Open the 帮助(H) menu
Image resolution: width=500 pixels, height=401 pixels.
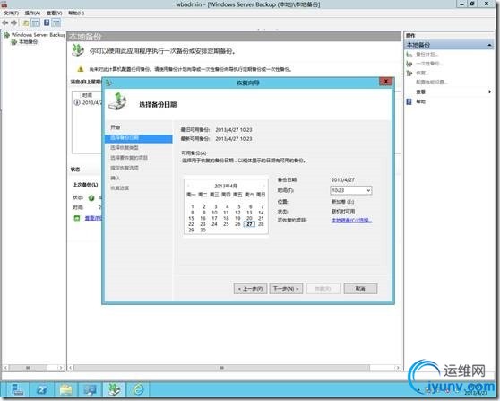coord(76,13)
